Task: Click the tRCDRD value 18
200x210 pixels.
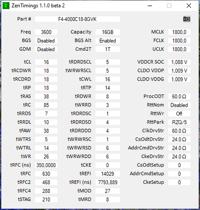Action: click(x=46, y=79)
